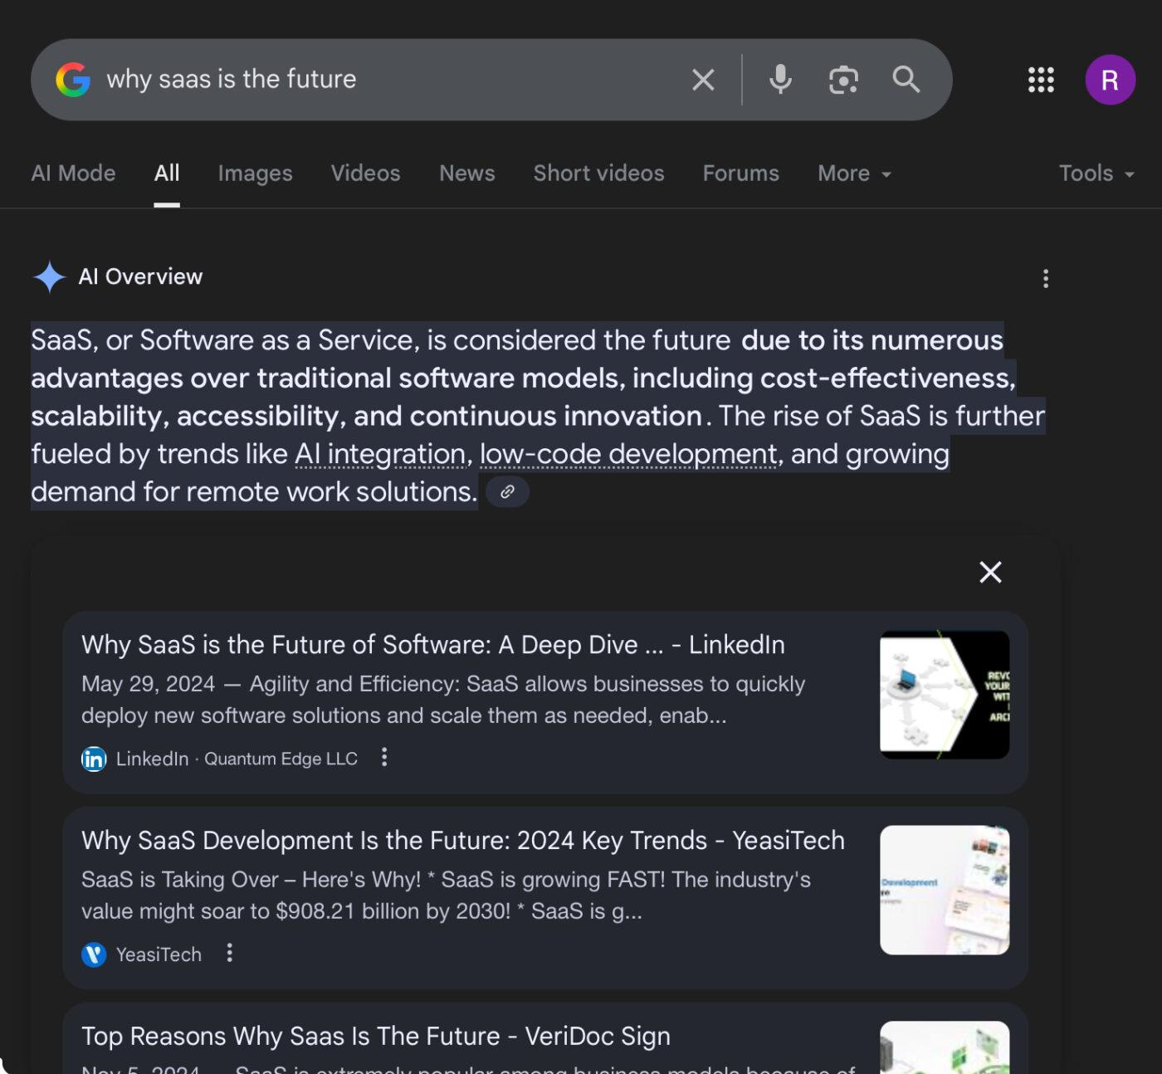This screenshot has height=1074, width=1162.
Task: Click the LinkedIn logo on the first result
Action: click(93, 759)
